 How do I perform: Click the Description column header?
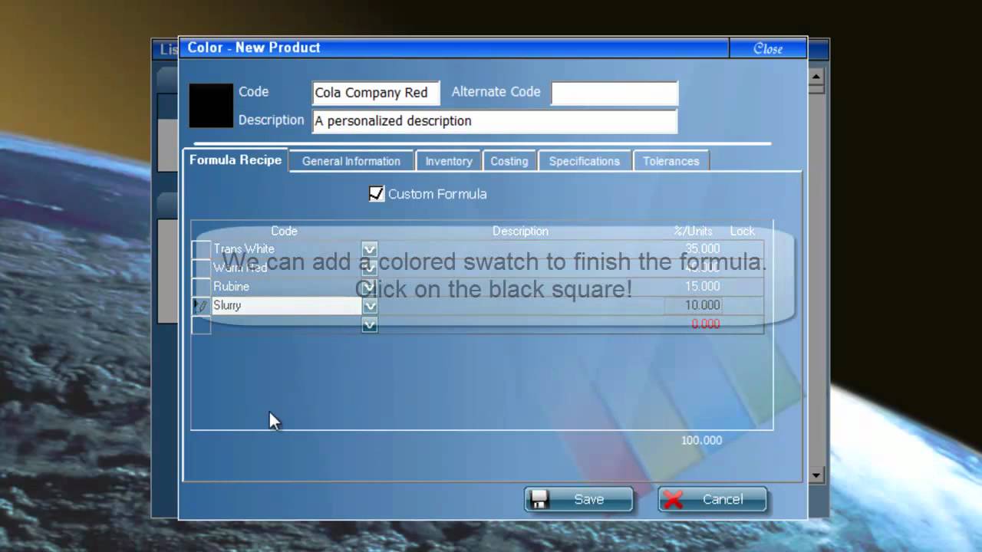click(520, 231)
